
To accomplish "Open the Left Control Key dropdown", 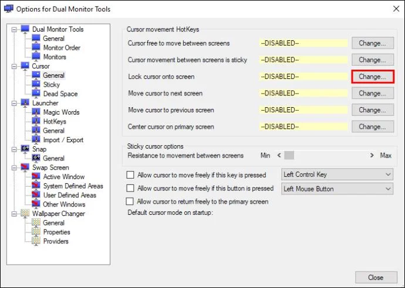I will [337, 174].
